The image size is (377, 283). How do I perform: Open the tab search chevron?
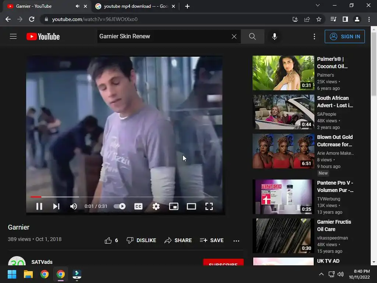(318, 5)
